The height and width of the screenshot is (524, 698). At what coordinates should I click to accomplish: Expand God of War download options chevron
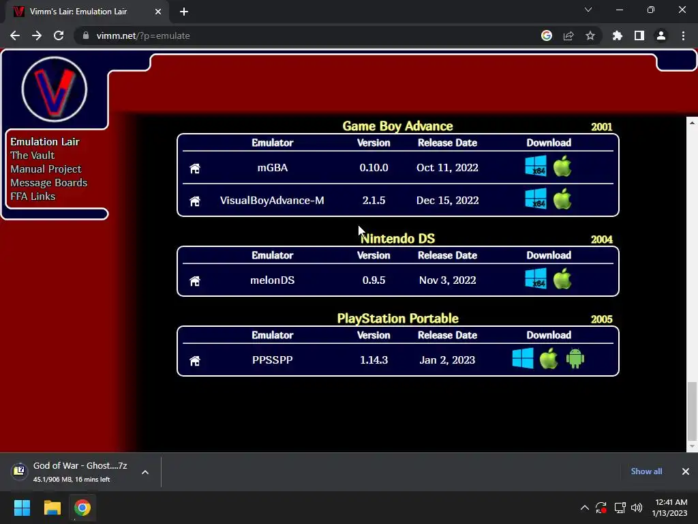click(x=145, y=472)
